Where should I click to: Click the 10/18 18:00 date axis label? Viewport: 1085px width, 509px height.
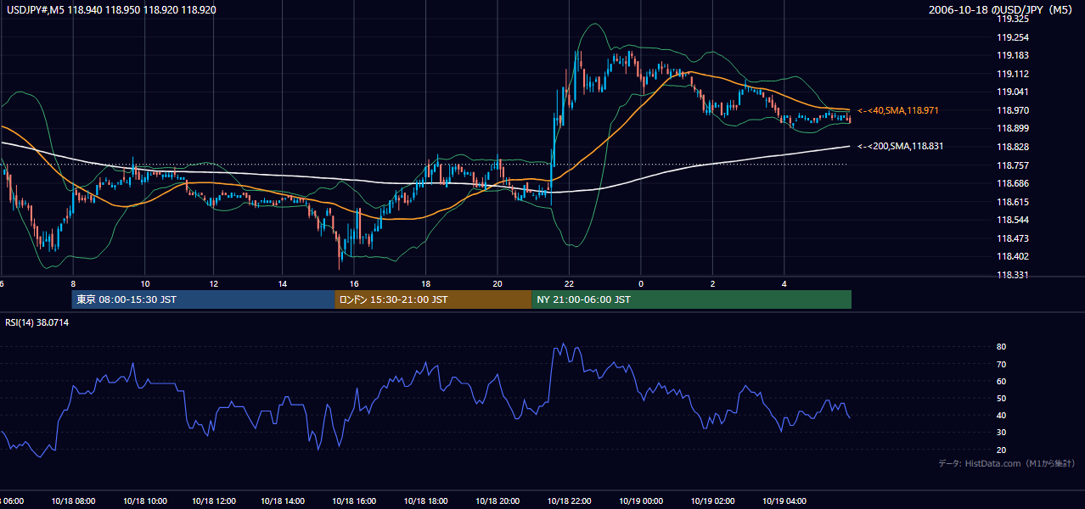pyautogui.click(x=426, y=501)
